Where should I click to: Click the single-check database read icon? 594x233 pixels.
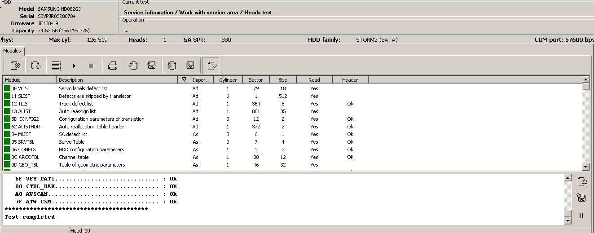point(133,66)
